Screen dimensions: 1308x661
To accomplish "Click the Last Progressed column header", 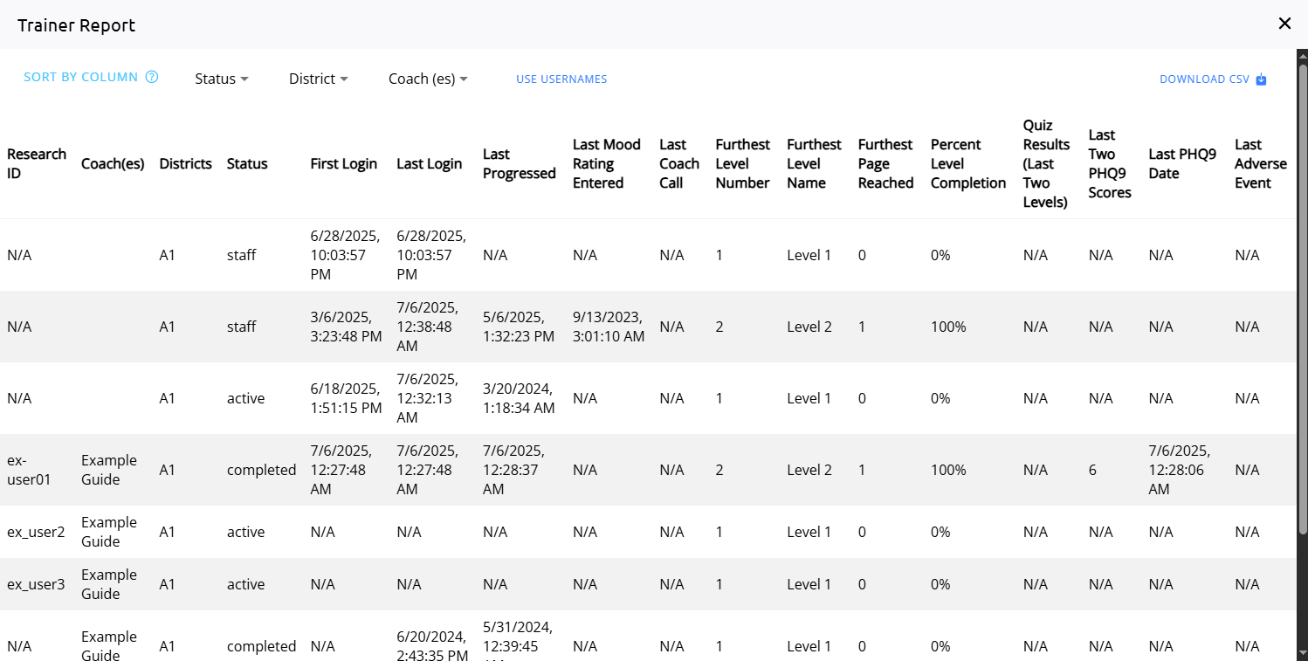I will tap(519, 164).
